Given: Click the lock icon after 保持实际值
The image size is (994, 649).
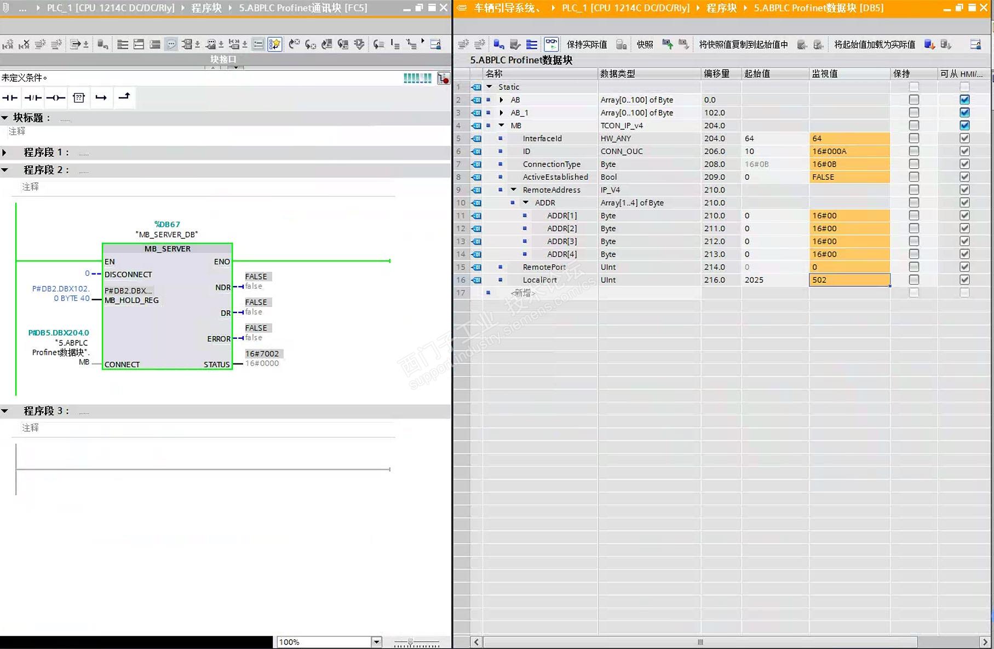Looking at the screenshot, I should click(621, 44).
